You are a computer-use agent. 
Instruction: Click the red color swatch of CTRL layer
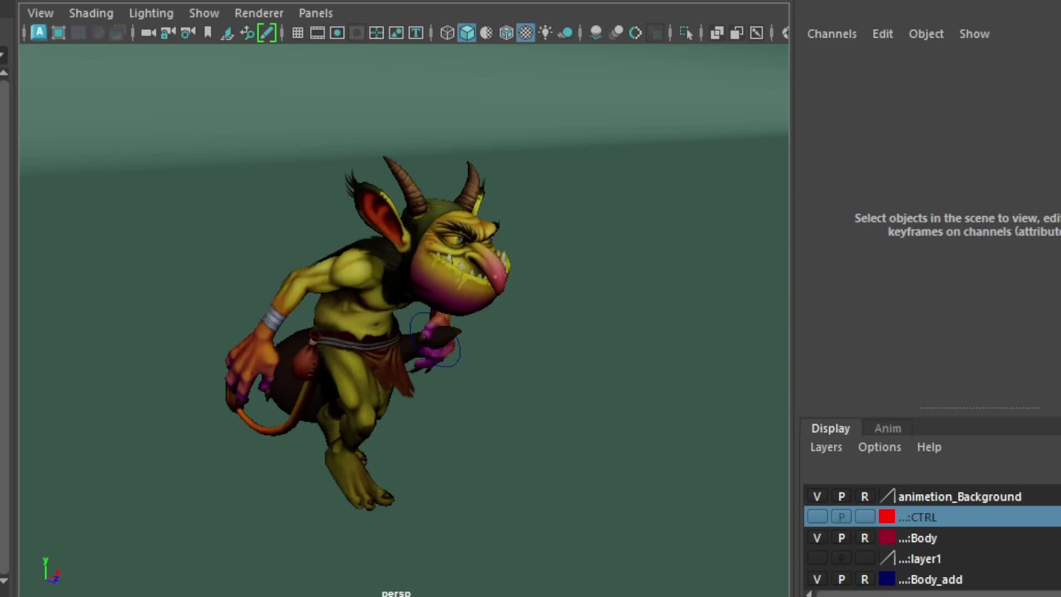(x=886, y=517)
